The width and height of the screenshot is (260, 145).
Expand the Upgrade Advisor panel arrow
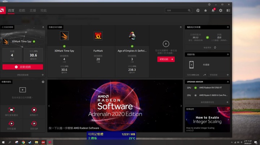[x=227, y=82]
